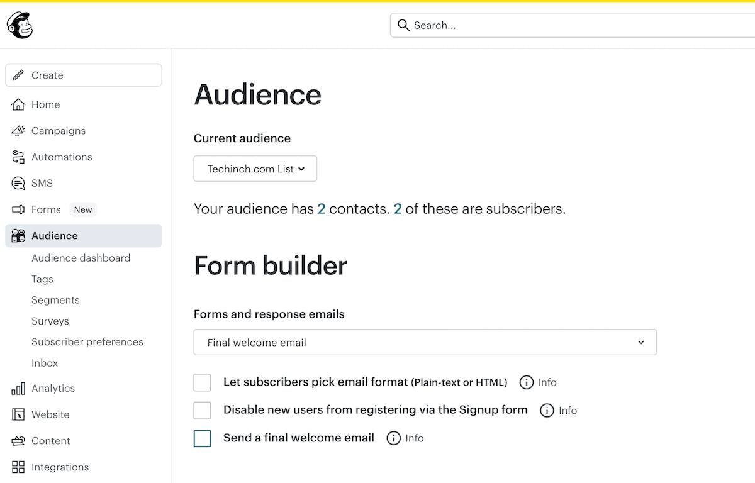The image size is (755, 483).
Task: Expand the Forms section marked New
Action: (46, 209)
